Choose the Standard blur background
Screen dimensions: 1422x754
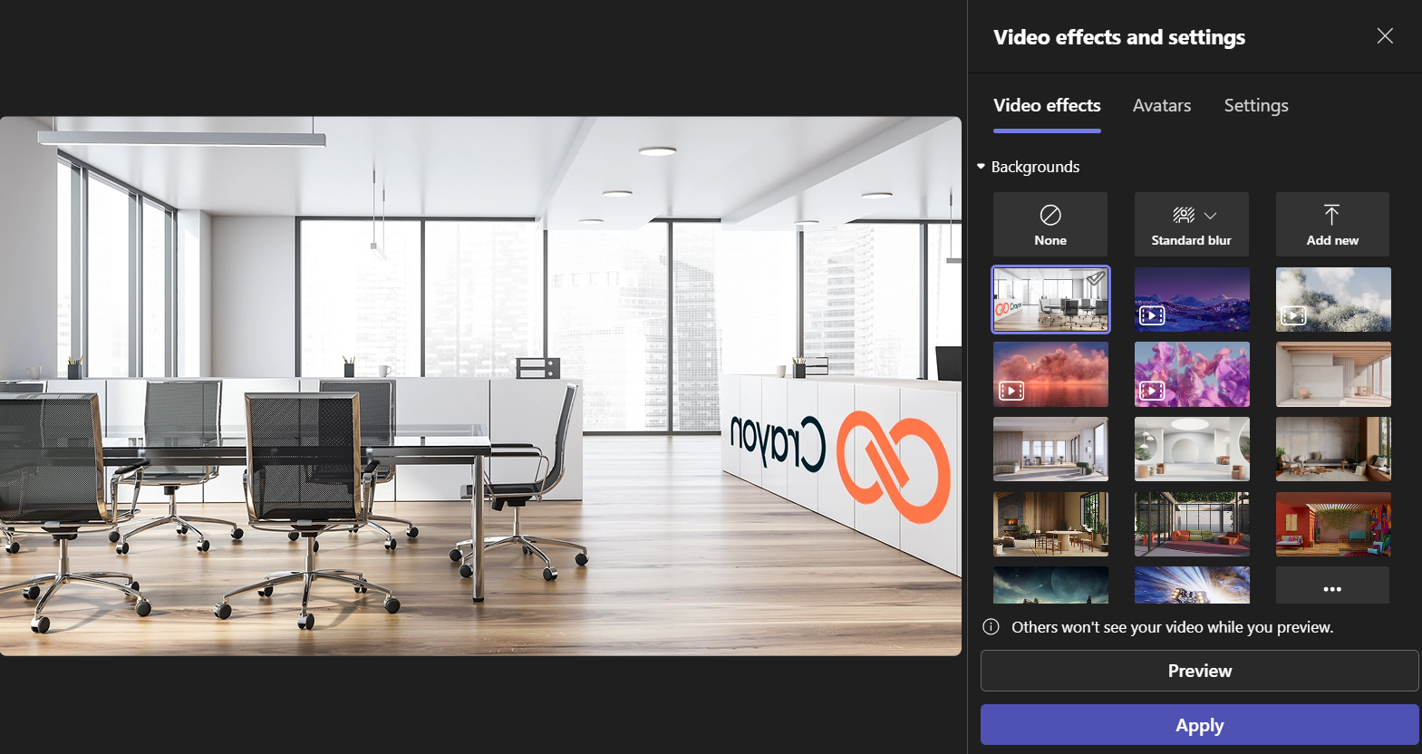(1191, 224)
